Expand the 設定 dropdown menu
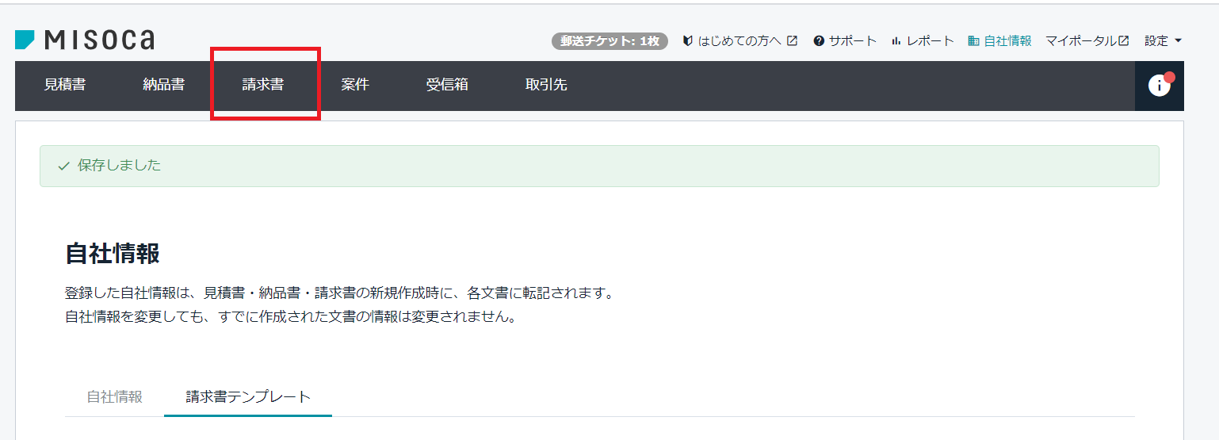Screen dimensions: 1219x440 [1163, 41]
